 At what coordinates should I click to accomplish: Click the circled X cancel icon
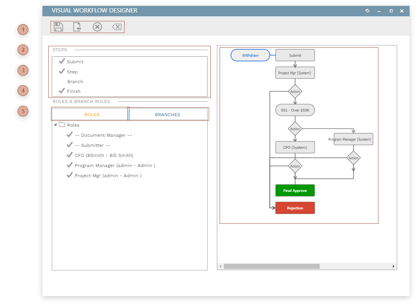97,26
